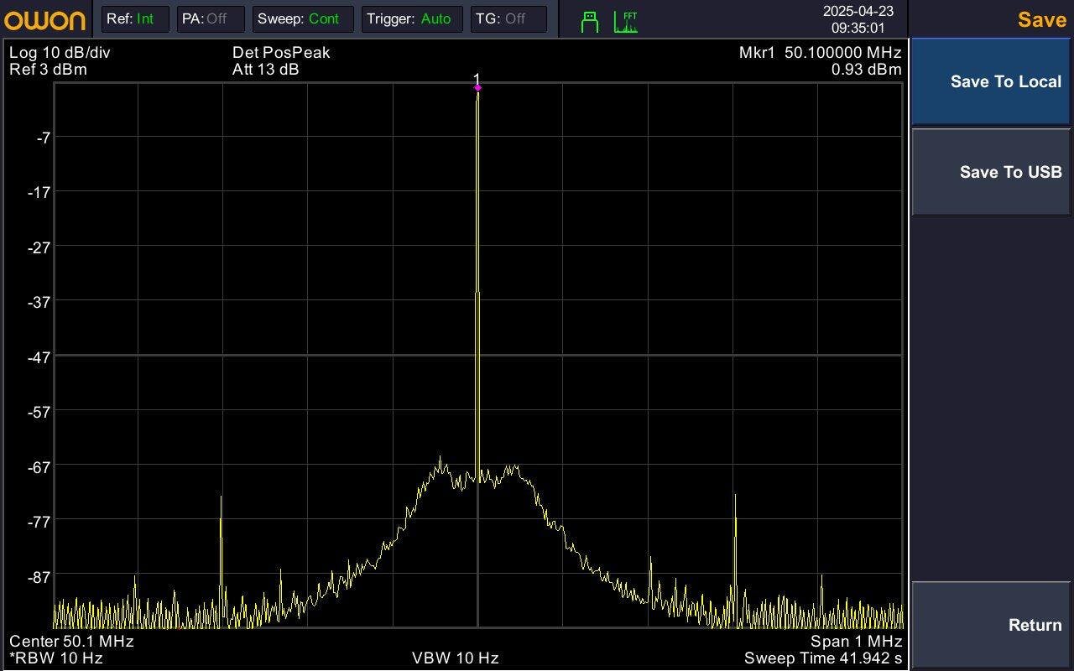This screenshot has height=671, width=1074.
Task: Click the RBW 10 Hz readout
Action: coord(55,658)
